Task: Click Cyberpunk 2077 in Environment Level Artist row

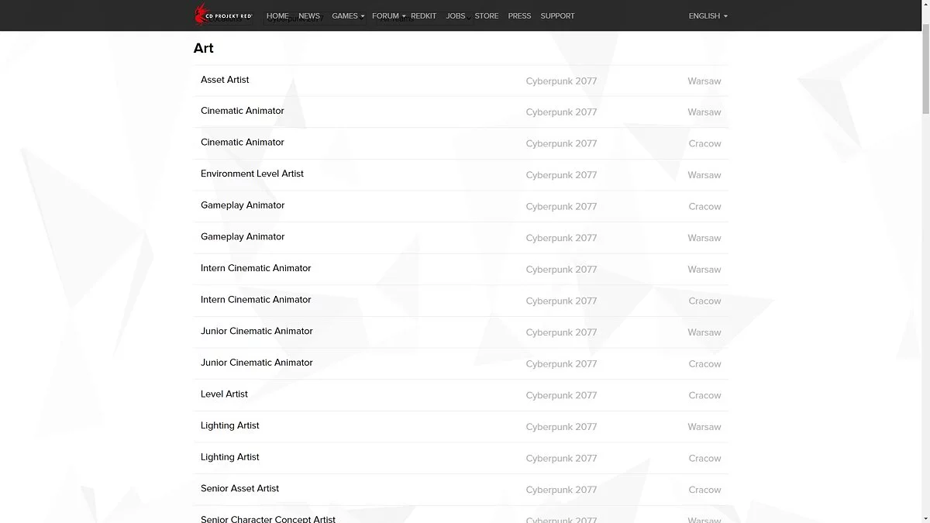Action: [x=561, y=175]
